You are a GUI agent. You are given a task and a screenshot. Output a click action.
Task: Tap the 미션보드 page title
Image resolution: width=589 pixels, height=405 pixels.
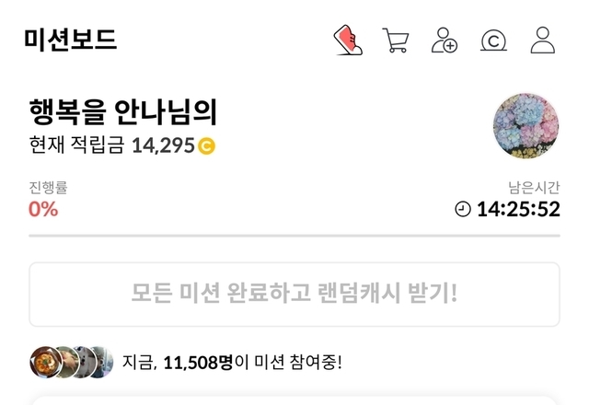71,40
